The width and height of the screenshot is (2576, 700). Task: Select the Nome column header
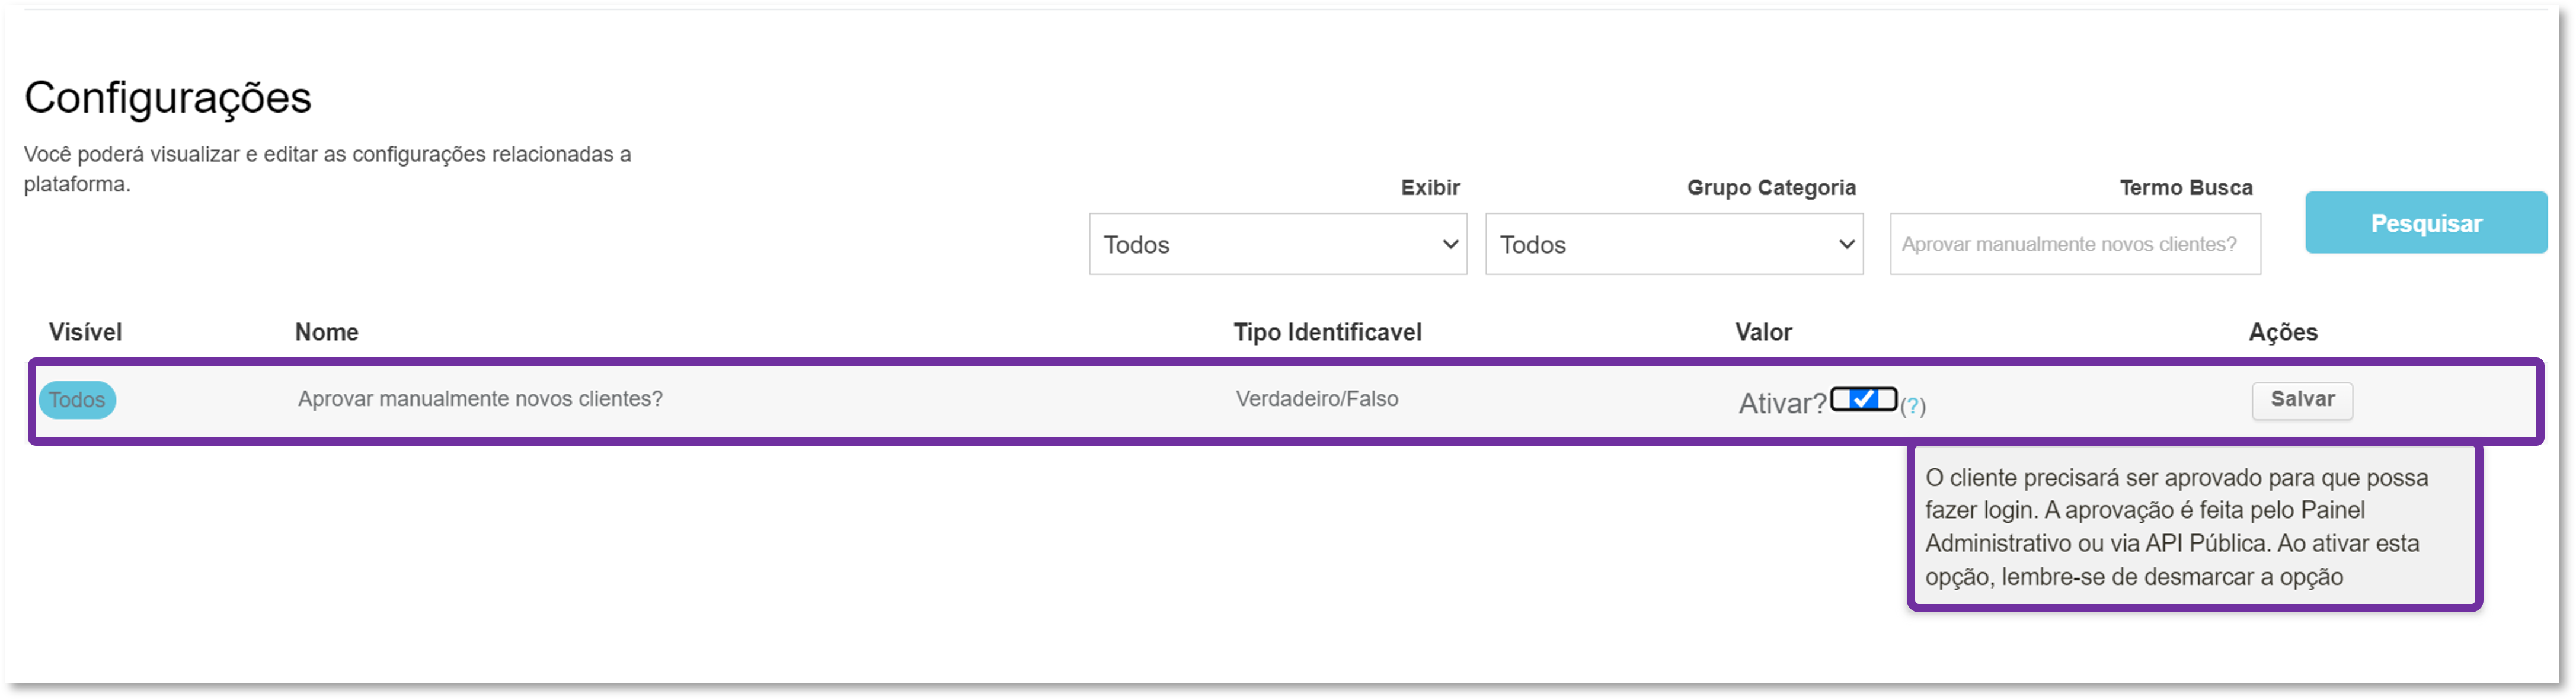326,332
